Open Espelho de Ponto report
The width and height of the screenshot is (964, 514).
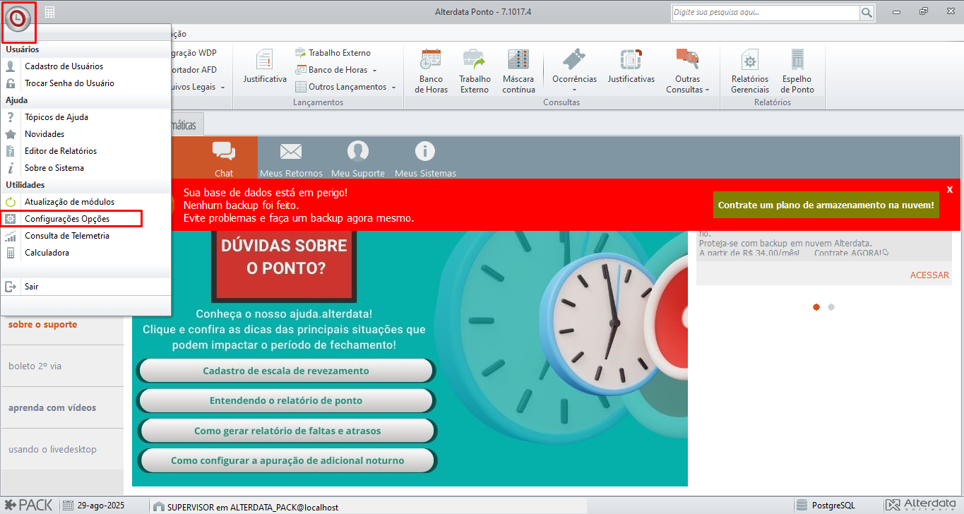[x=797, y=71]
